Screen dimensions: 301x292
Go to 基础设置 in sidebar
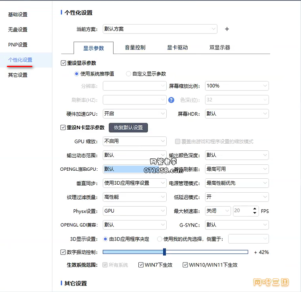(x=18, y=15)
